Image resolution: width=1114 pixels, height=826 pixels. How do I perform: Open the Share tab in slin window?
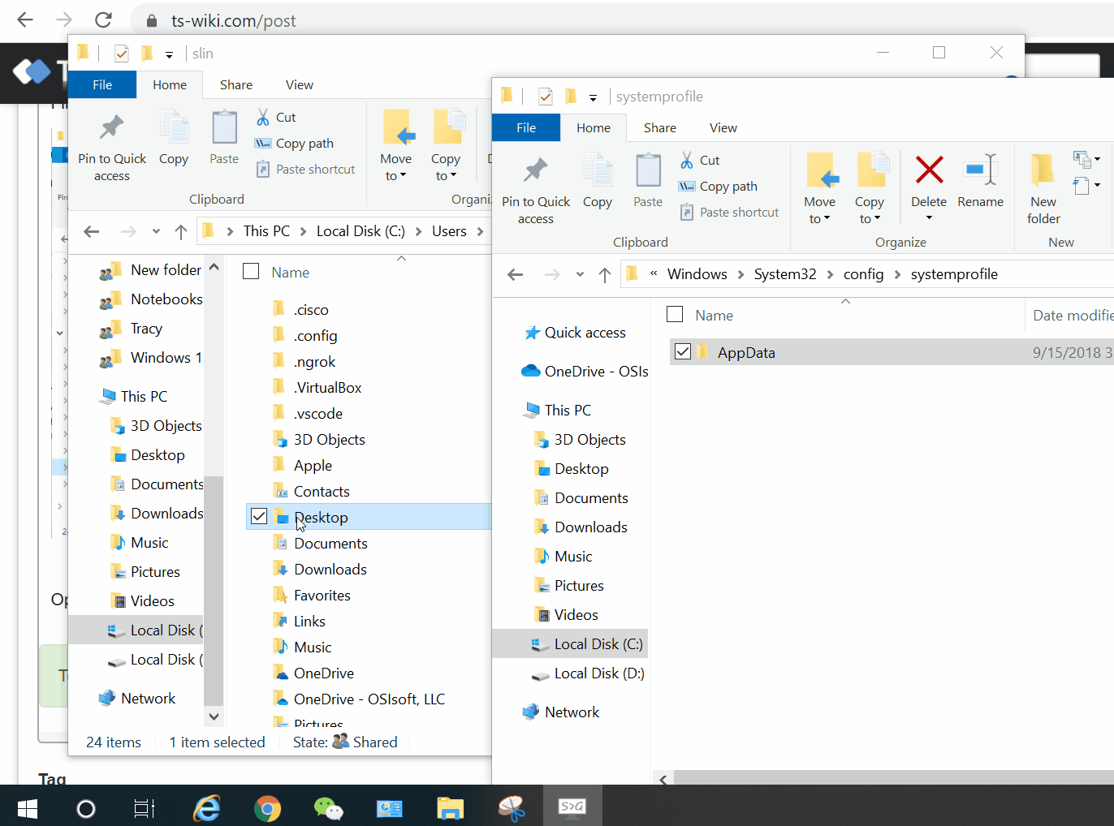point(235,85)
